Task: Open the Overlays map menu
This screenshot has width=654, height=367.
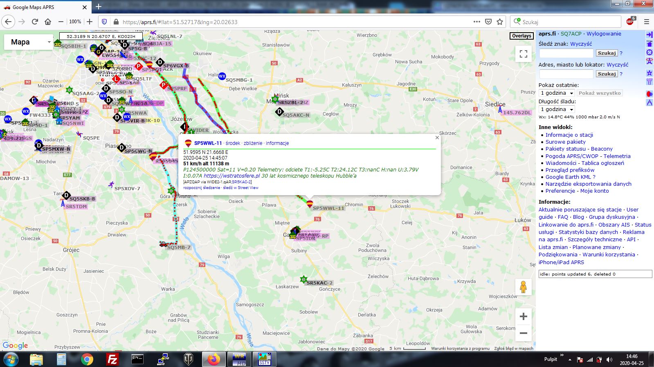Action: [x=521, y=36]
